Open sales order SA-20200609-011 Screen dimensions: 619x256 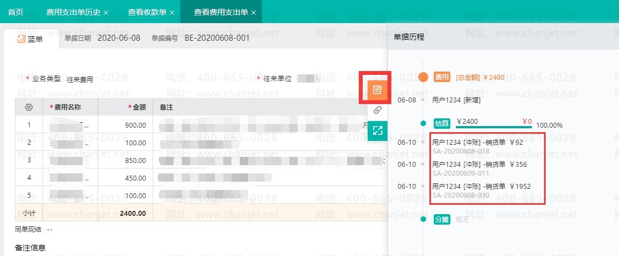(x=460, y=173)
